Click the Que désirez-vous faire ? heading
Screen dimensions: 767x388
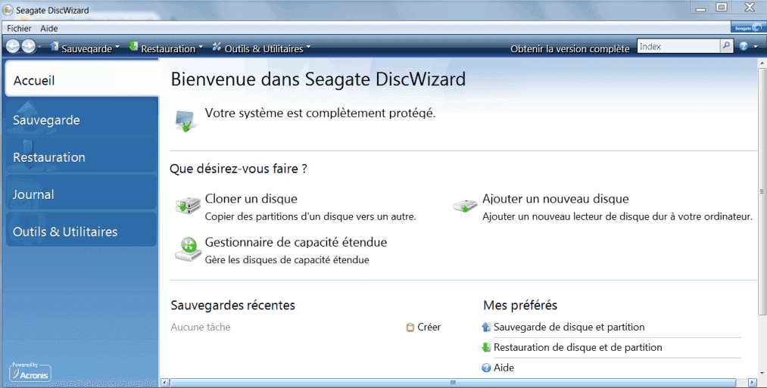click(239, 169)
